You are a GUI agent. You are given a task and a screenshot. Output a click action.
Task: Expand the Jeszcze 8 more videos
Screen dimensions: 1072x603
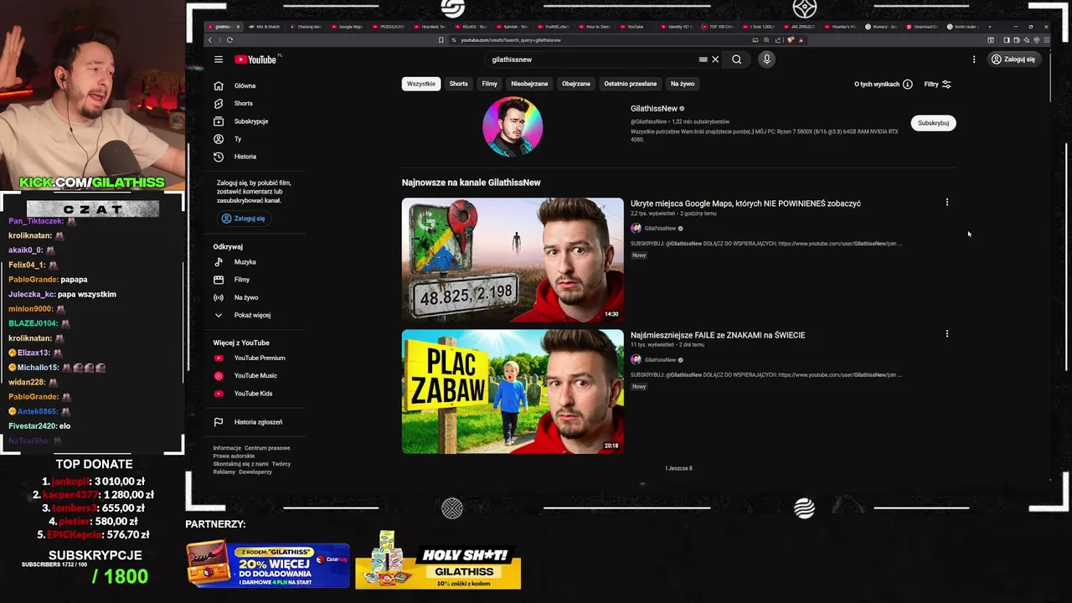click(x=679, y=468)
